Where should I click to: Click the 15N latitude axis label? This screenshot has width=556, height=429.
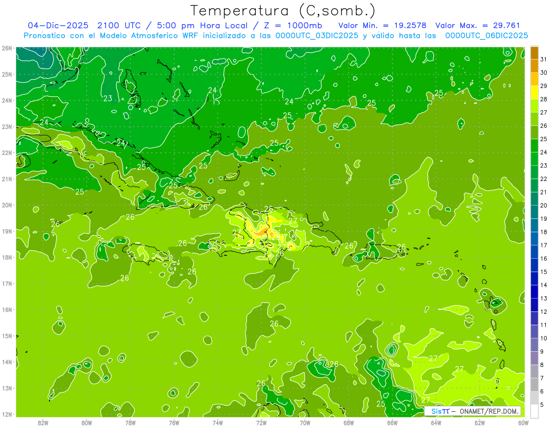6,336
